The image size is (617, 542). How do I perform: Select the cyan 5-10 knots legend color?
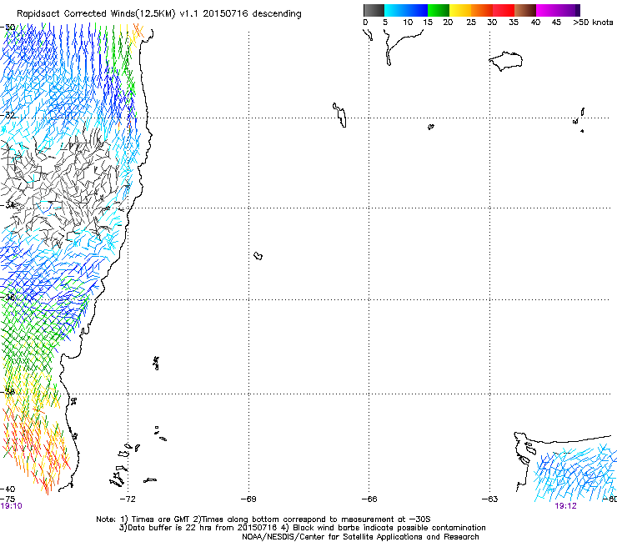click(395, 10)
